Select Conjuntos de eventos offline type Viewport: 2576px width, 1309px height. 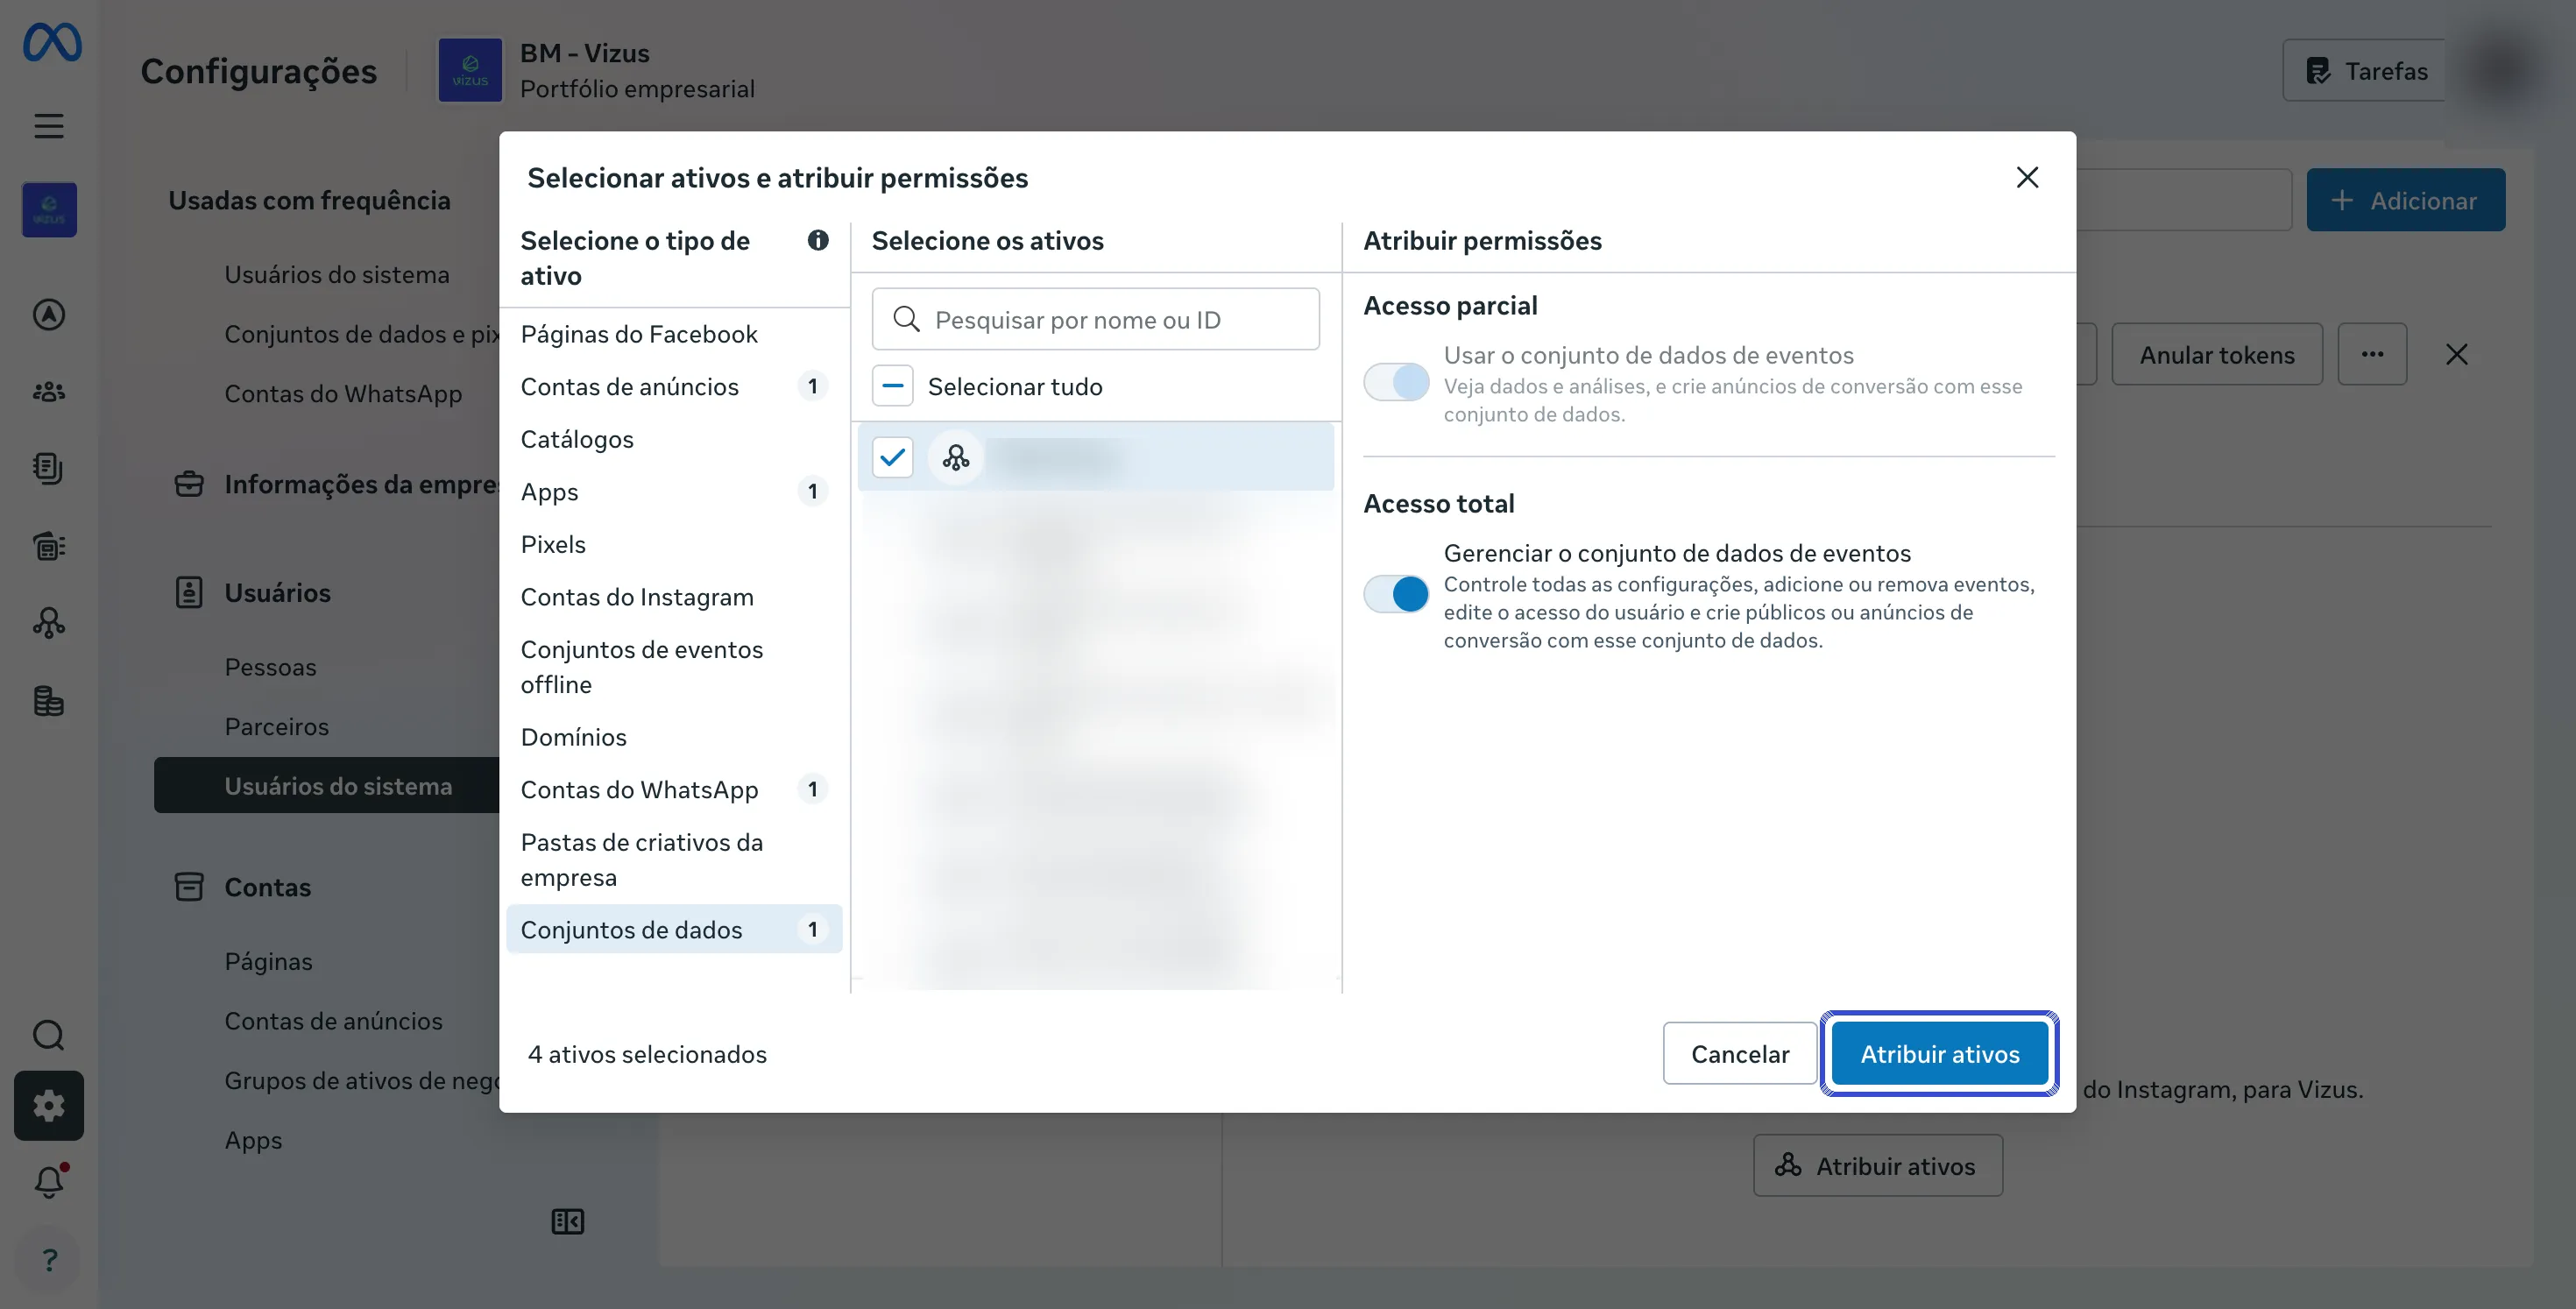pyautogui.click(x=674, y=667)
